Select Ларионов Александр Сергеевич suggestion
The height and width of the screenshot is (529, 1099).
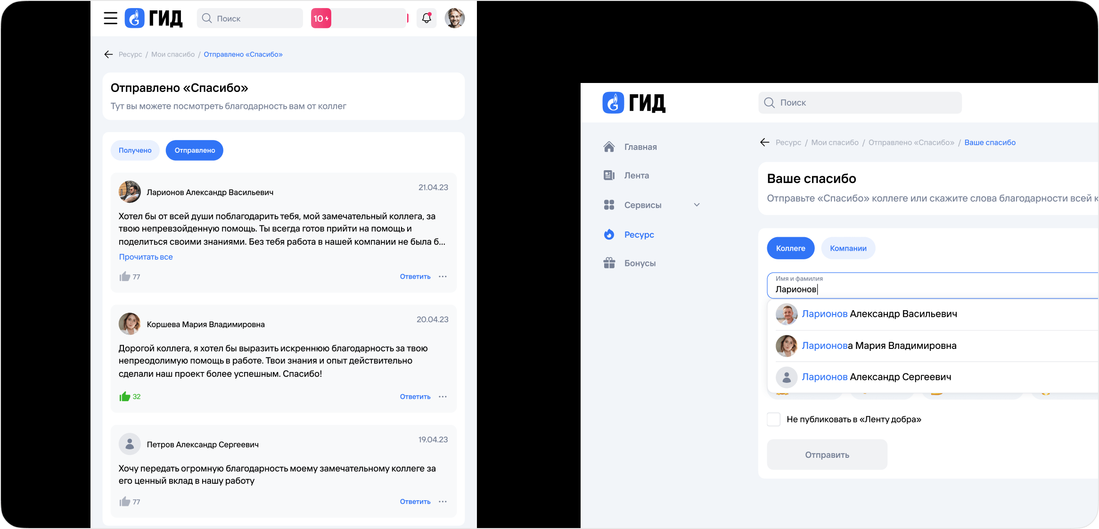tap(876, 377)
